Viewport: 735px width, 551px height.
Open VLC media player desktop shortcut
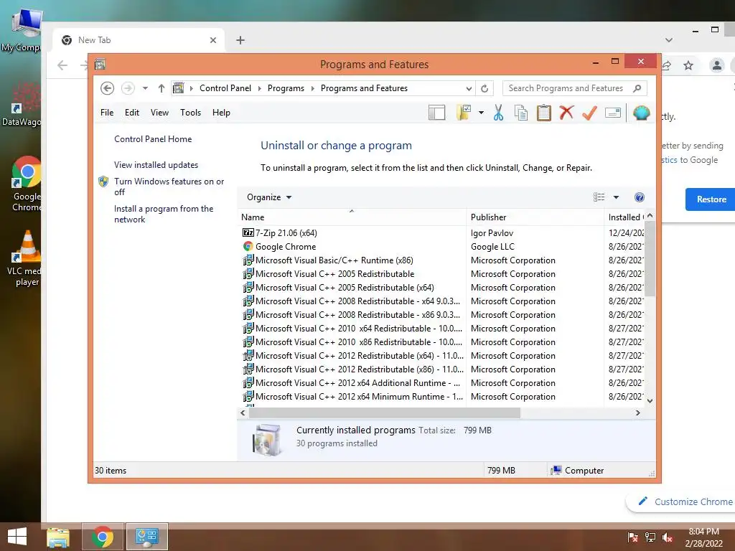point(27,259)
